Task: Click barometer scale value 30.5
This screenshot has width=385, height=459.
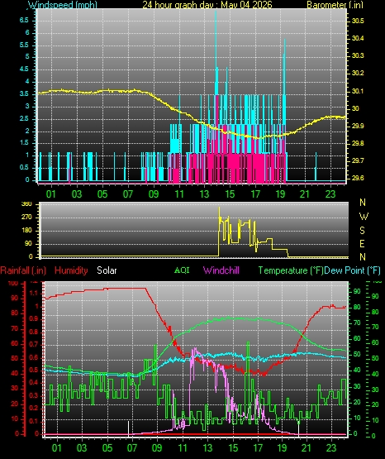Action: point(358,21)
